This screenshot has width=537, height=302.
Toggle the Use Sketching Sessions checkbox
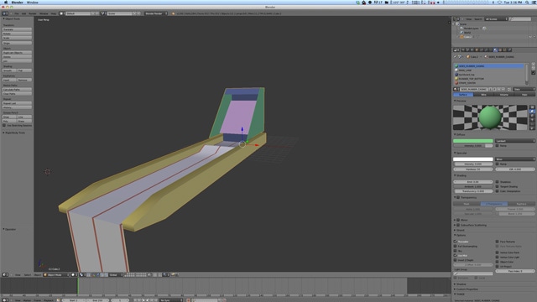point(4,125)
